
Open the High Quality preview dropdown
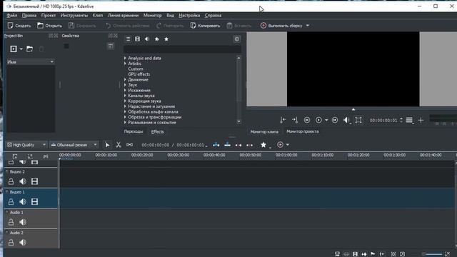[x=26, y=145]
